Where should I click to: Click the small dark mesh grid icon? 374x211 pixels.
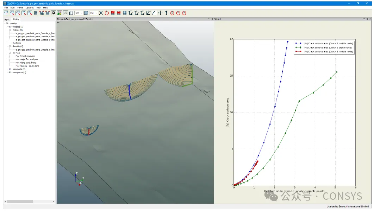[36, 13]
